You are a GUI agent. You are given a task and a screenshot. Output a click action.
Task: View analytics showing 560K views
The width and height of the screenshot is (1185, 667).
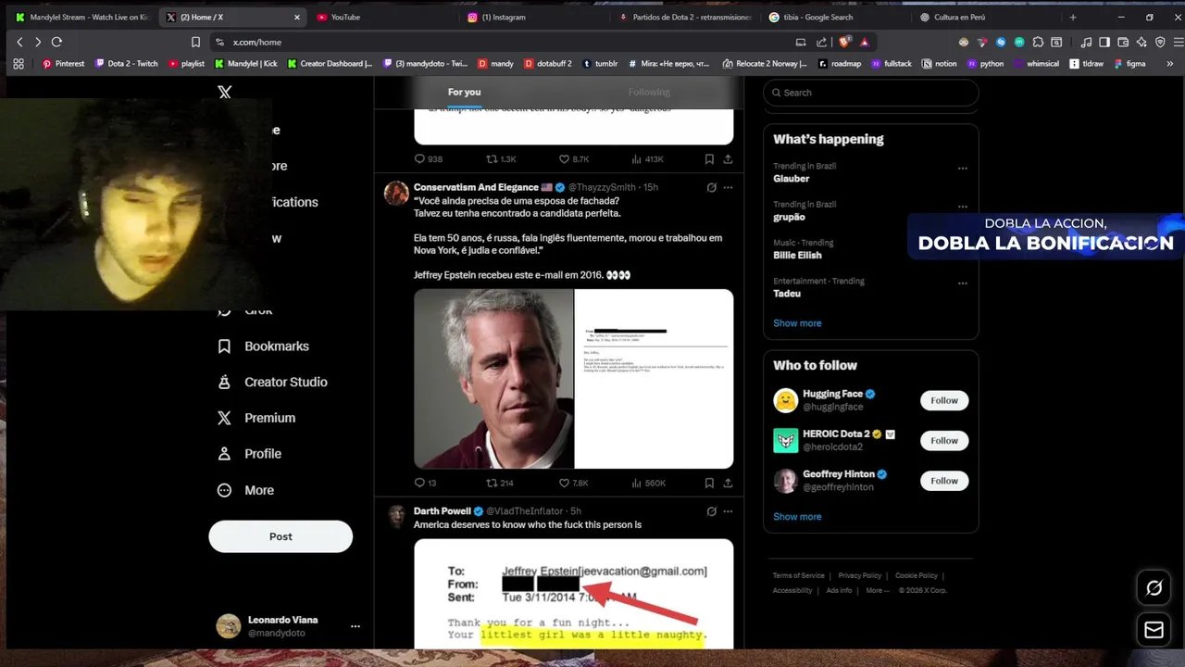[648, 483]
